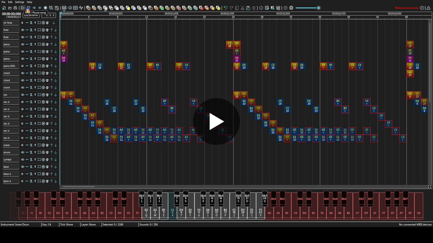
Task: Adjust the master volume slider in the toolbar
Action: pyautogui.click(x=308, y=8)
